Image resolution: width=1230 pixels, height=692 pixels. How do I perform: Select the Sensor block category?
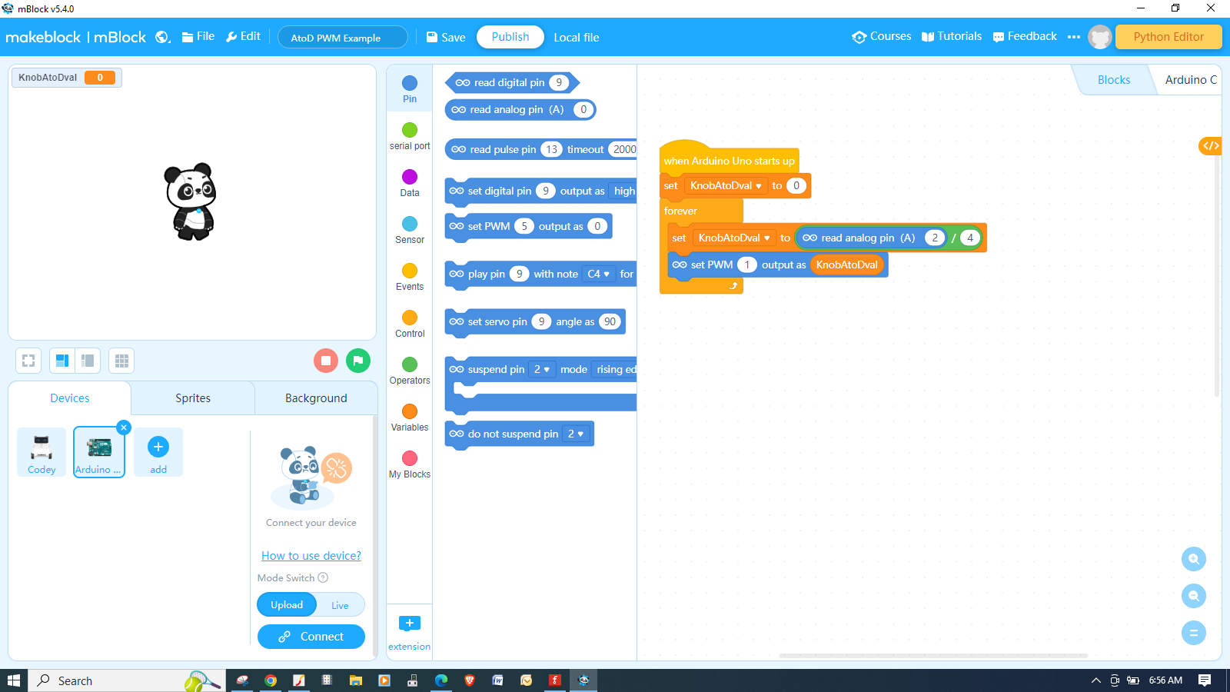(x=410, y=230)
